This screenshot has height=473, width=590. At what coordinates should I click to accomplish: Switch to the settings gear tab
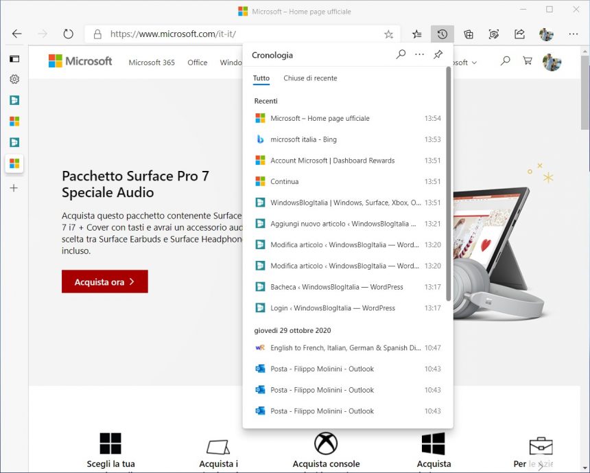tap(14, 79)
